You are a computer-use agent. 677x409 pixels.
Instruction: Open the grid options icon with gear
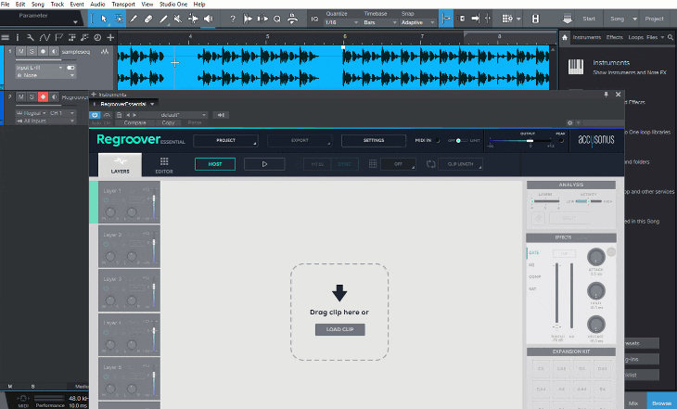pyautogui.click(x=507, y=19)
